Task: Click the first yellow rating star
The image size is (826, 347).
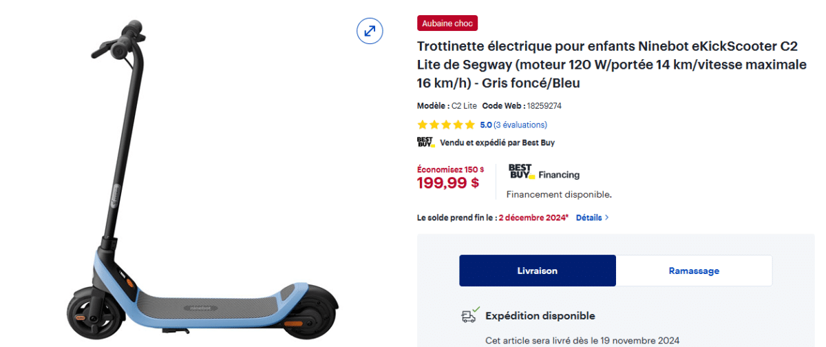Action: pos(423,125)
